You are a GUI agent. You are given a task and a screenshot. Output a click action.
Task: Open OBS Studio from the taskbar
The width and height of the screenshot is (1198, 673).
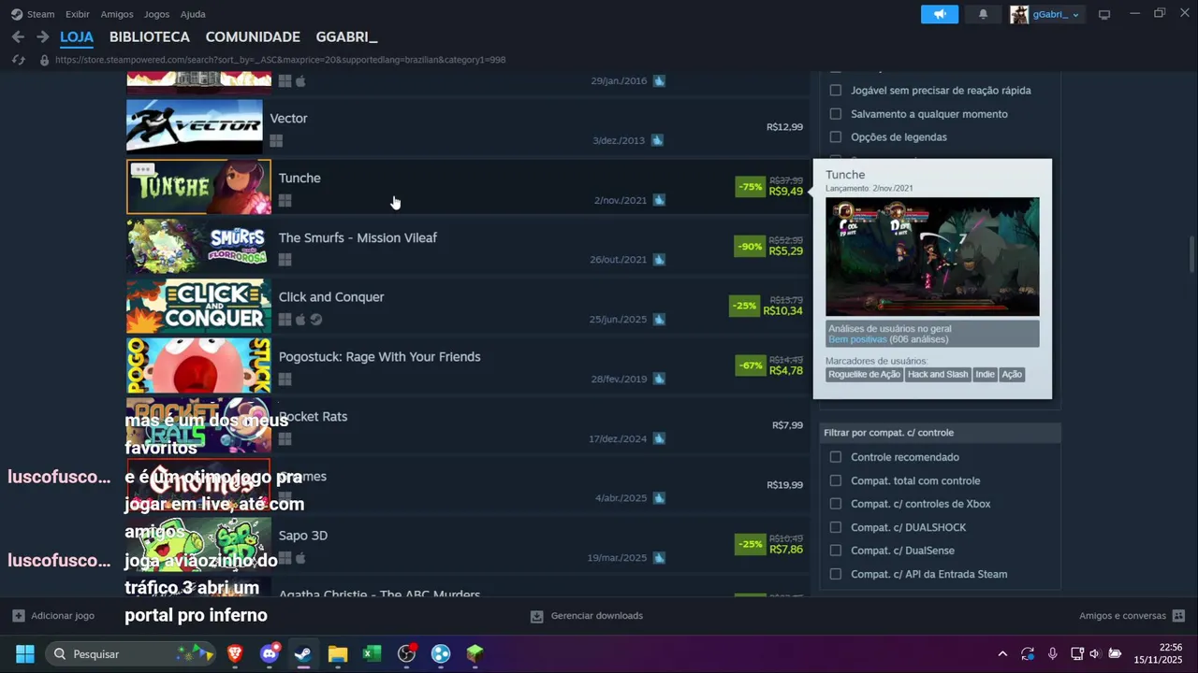pos(406,653)
